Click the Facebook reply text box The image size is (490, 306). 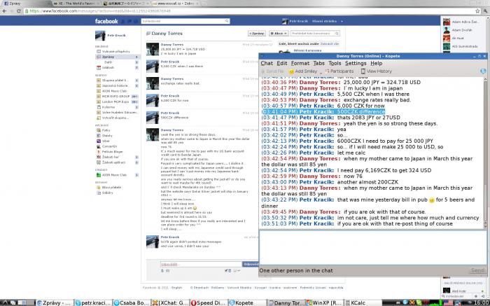tap(201, 264)
